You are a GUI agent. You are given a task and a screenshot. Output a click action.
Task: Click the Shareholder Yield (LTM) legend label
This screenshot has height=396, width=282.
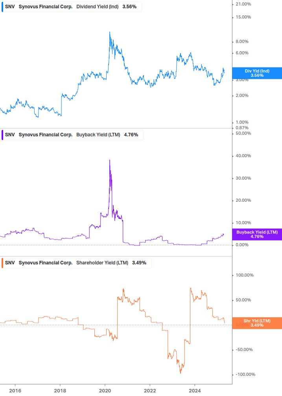click(x=102, y=263)
